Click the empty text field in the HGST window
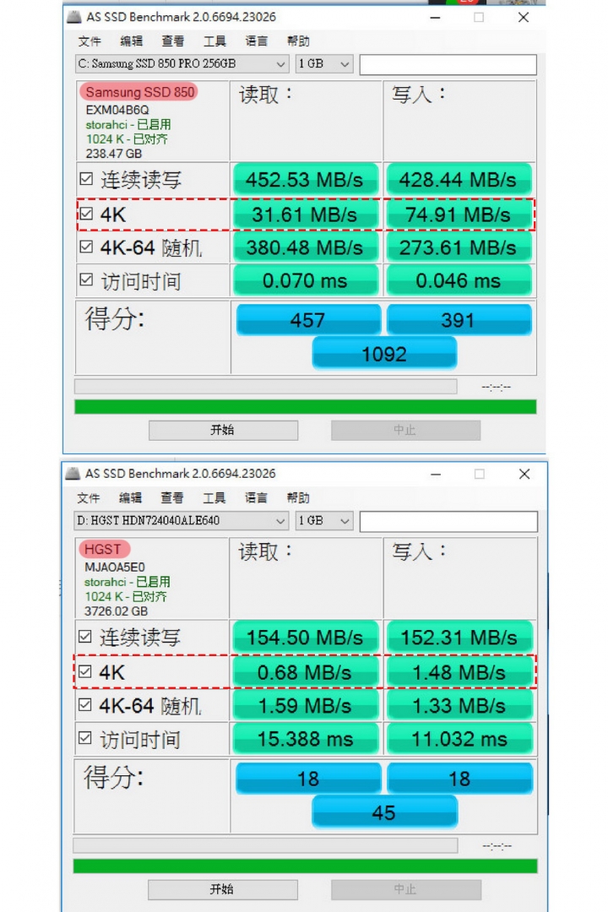The width and height of the screenshot is (608, 912). (448, 521)
